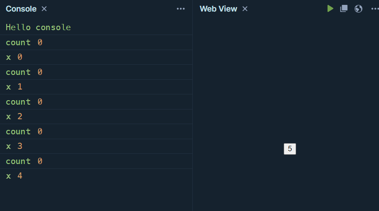Select the "x 0" console output line

pyautogui.click(x=14, y=57)
